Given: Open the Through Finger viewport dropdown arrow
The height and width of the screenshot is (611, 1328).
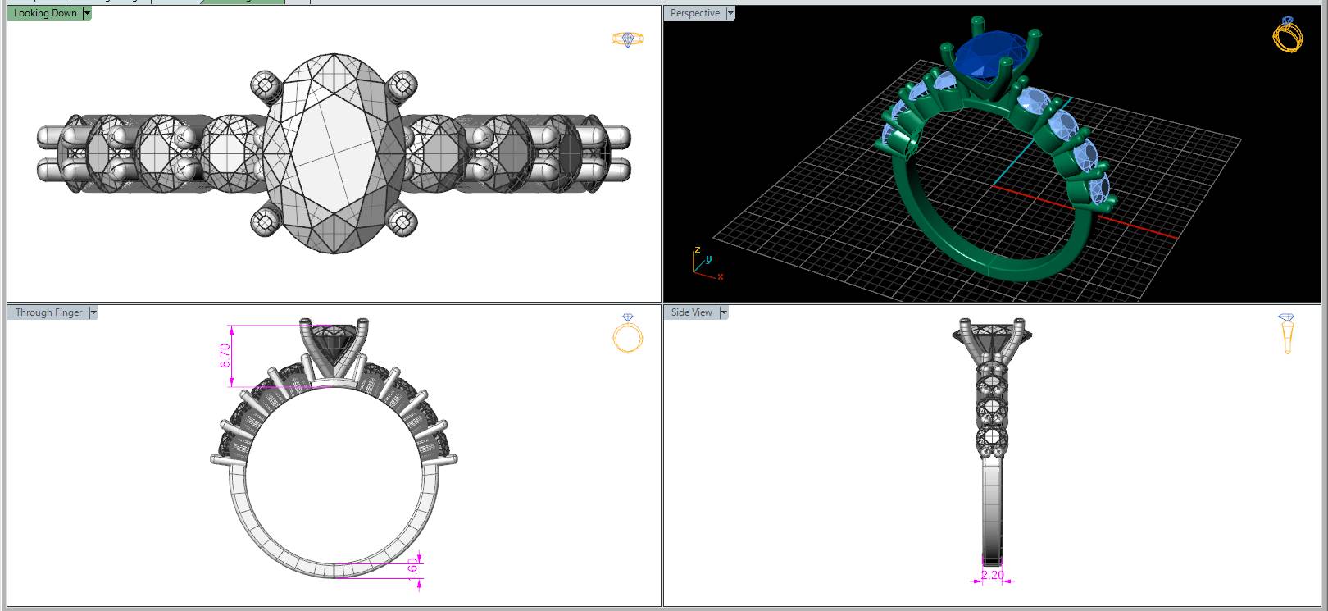Looking at the screenshot, I should pyautogui.click(x=93, y=312).
